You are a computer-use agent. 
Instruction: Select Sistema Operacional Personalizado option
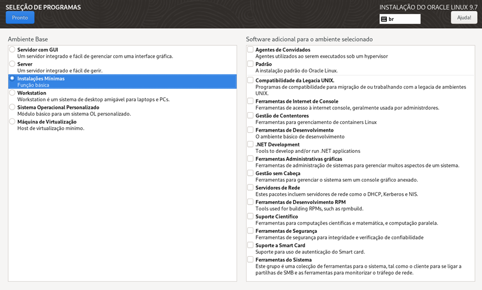[12, 107]
